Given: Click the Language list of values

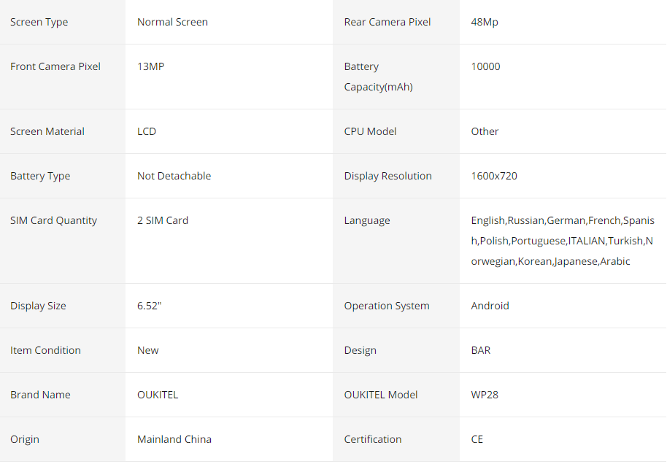Looking at the screenshot, I should 563,241.
